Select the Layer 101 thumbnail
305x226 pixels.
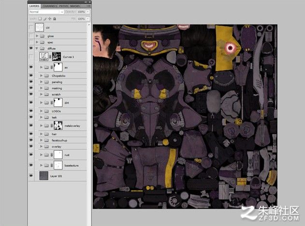(44, 175)
